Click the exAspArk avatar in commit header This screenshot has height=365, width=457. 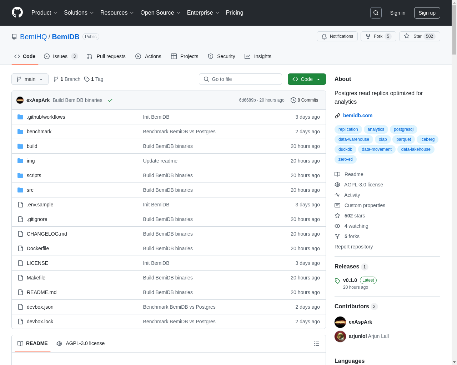coord(20,100)
